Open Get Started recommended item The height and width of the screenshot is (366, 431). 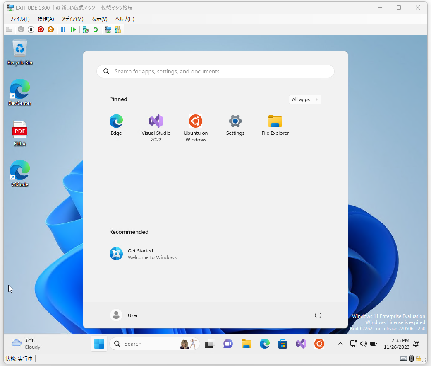[x=143, y=254]
